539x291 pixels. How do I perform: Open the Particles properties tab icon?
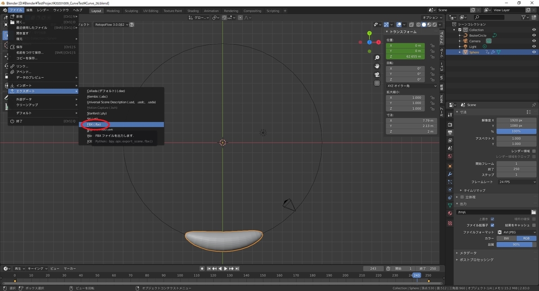(450, 182)
